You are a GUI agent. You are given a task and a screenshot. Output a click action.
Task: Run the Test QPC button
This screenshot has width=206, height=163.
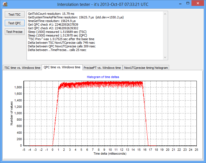tap(15, 23)
